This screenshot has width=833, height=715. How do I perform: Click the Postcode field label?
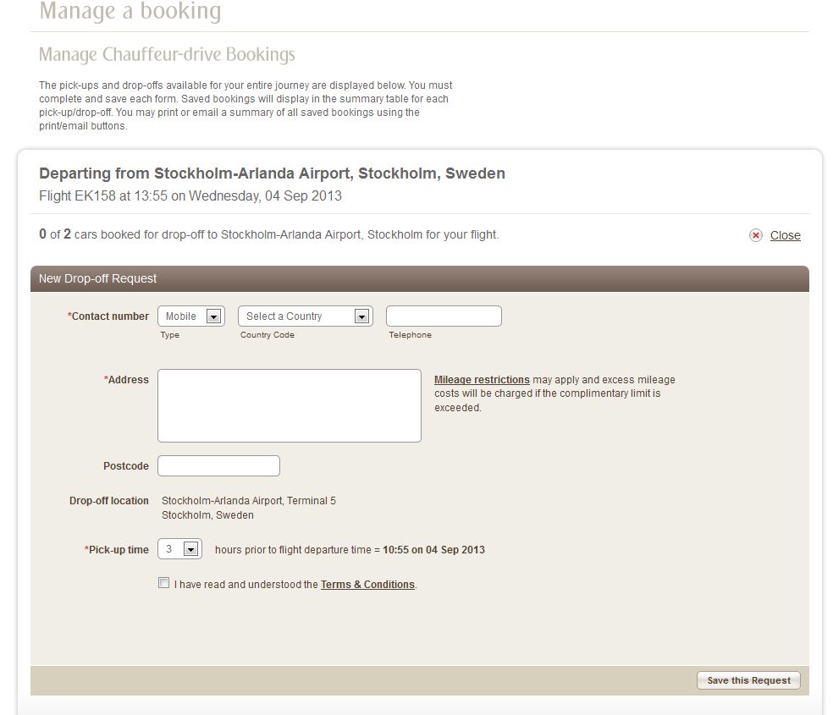pyautogui.click(x=125, y=466)
